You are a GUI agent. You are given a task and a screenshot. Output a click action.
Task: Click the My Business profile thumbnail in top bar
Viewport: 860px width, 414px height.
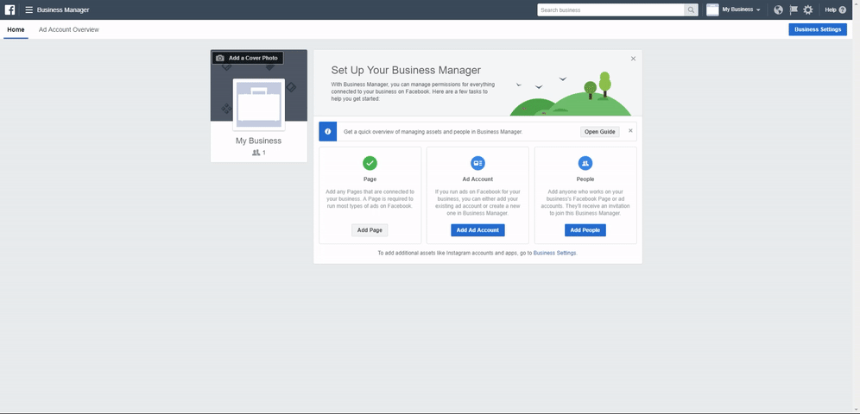point(712,9)
